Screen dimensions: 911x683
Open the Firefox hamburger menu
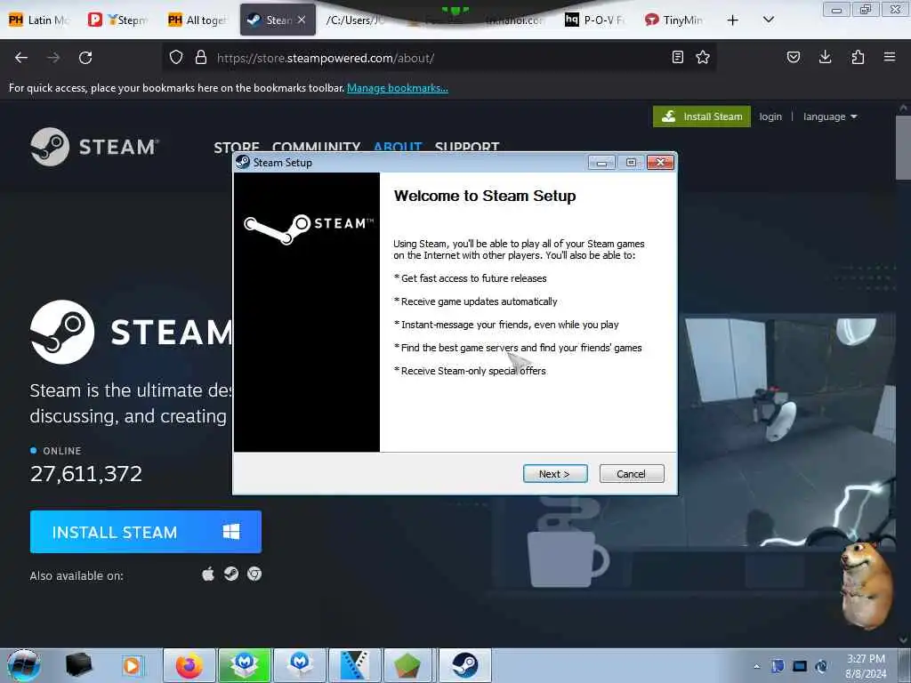coord(890,57)
